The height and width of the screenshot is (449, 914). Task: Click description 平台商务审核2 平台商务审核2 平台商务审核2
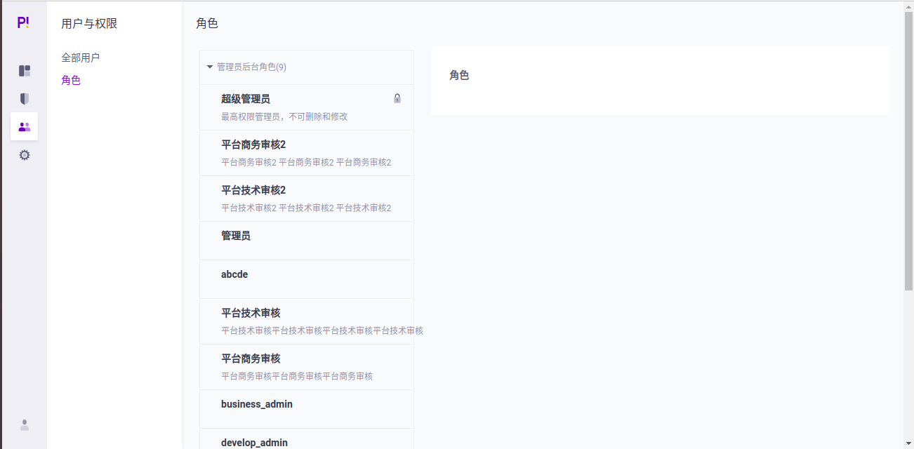(306, 162)
